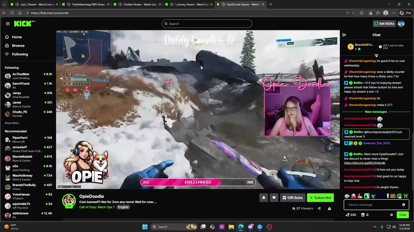414x232 pixels.
Task: Jump to New messages in chat
Action: [x=376, y=112]
